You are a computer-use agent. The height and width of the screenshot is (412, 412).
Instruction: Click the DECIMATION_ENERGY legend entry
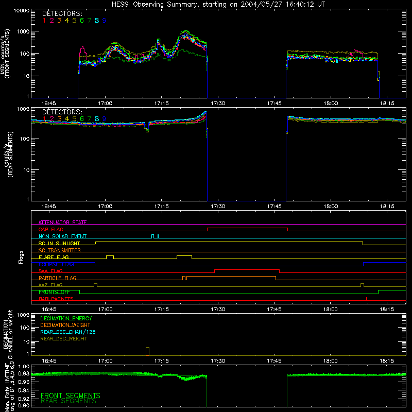pyautogui.click(x=66, y=318)
